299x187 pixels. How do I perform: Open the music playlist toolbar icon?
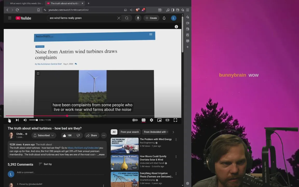click(x=168, y=10)
